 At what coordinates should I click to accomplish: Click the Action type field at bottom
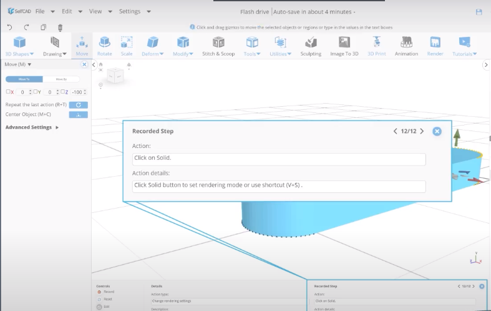[x=228, y=301]
